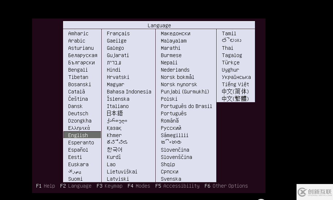
Task: Select Русский language
Action: pyautogui.click(x=171, y=128)
